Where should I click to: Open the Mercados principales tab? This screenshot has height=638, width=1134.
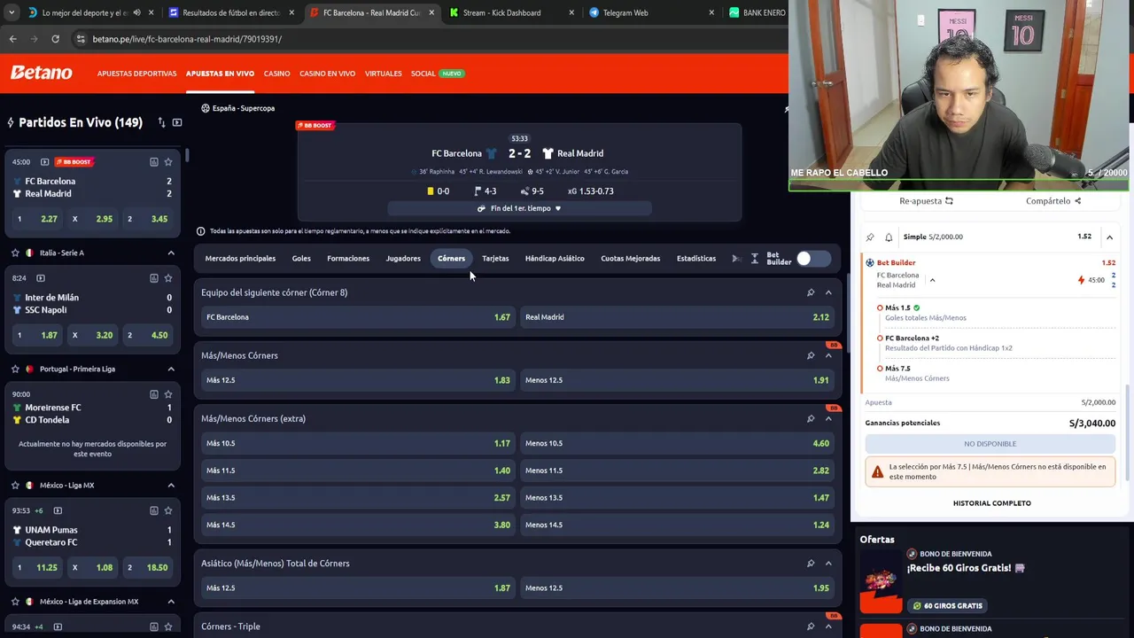[x=240, y=259]
